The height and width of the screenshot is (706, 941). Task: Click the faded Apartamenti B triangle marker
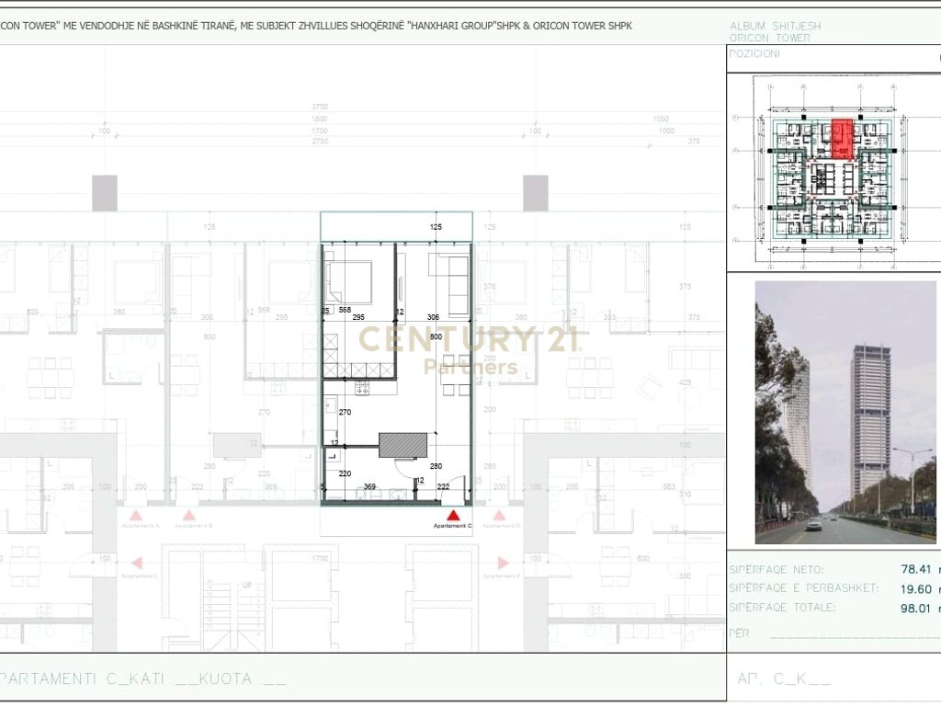pyautogui.click(x=189, y=517)
